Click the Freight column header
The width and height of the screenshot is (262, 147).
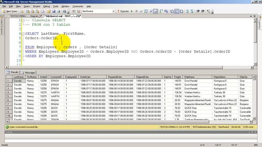point(178,77)
